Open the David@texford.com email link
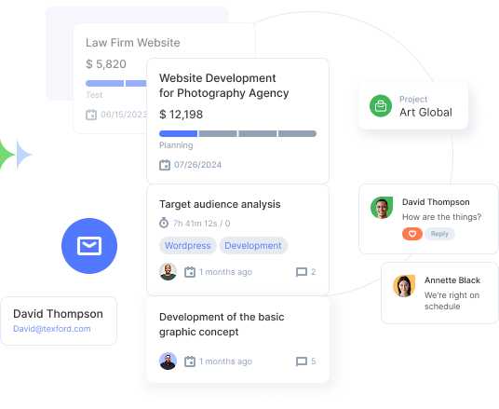This screenshot has height=409, width=499. (52, 329)
